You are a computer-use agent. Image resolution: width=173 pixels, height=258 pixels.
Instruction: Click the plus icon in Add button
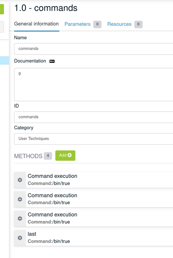coord(70,155)
